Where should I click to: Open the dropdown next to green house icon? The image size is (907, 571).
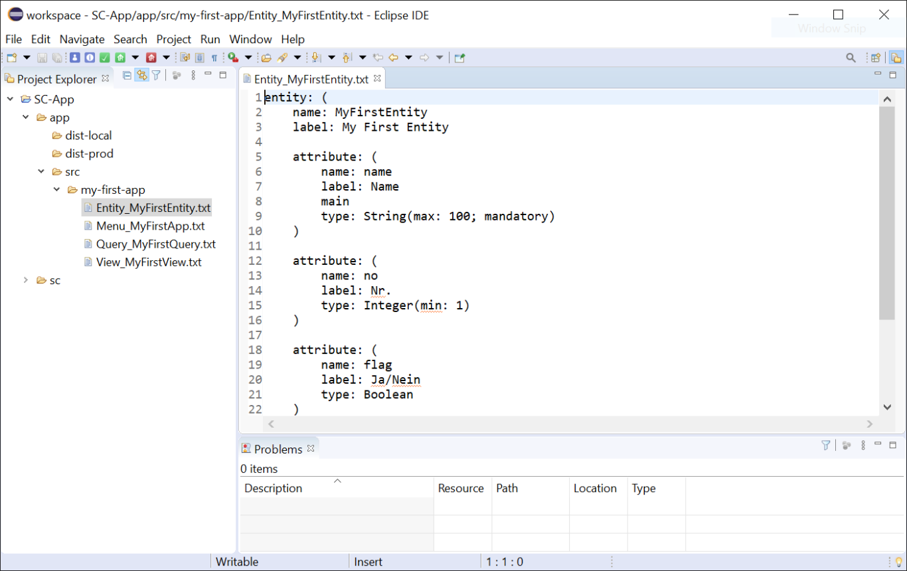(x=135, y=58)
